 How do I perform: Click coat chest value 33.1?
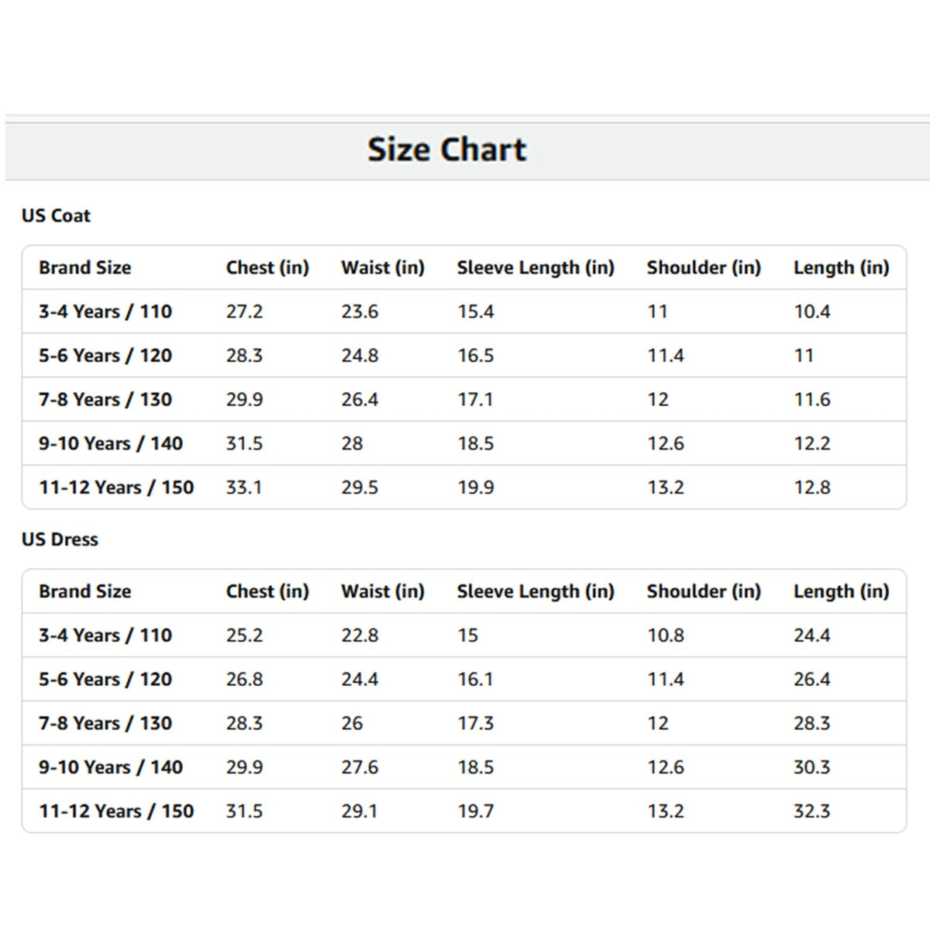click(244, 487)
